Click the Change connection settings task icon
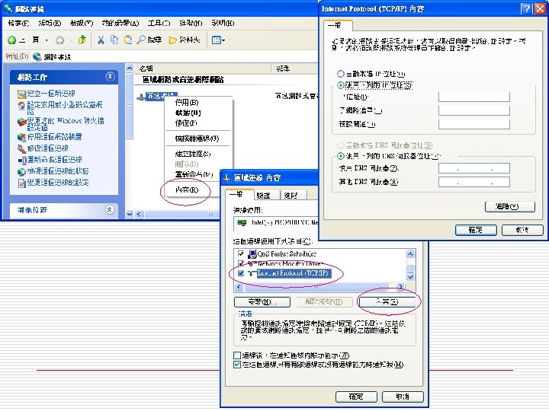The width and height of the screenshot is (549, 411). 21,183
